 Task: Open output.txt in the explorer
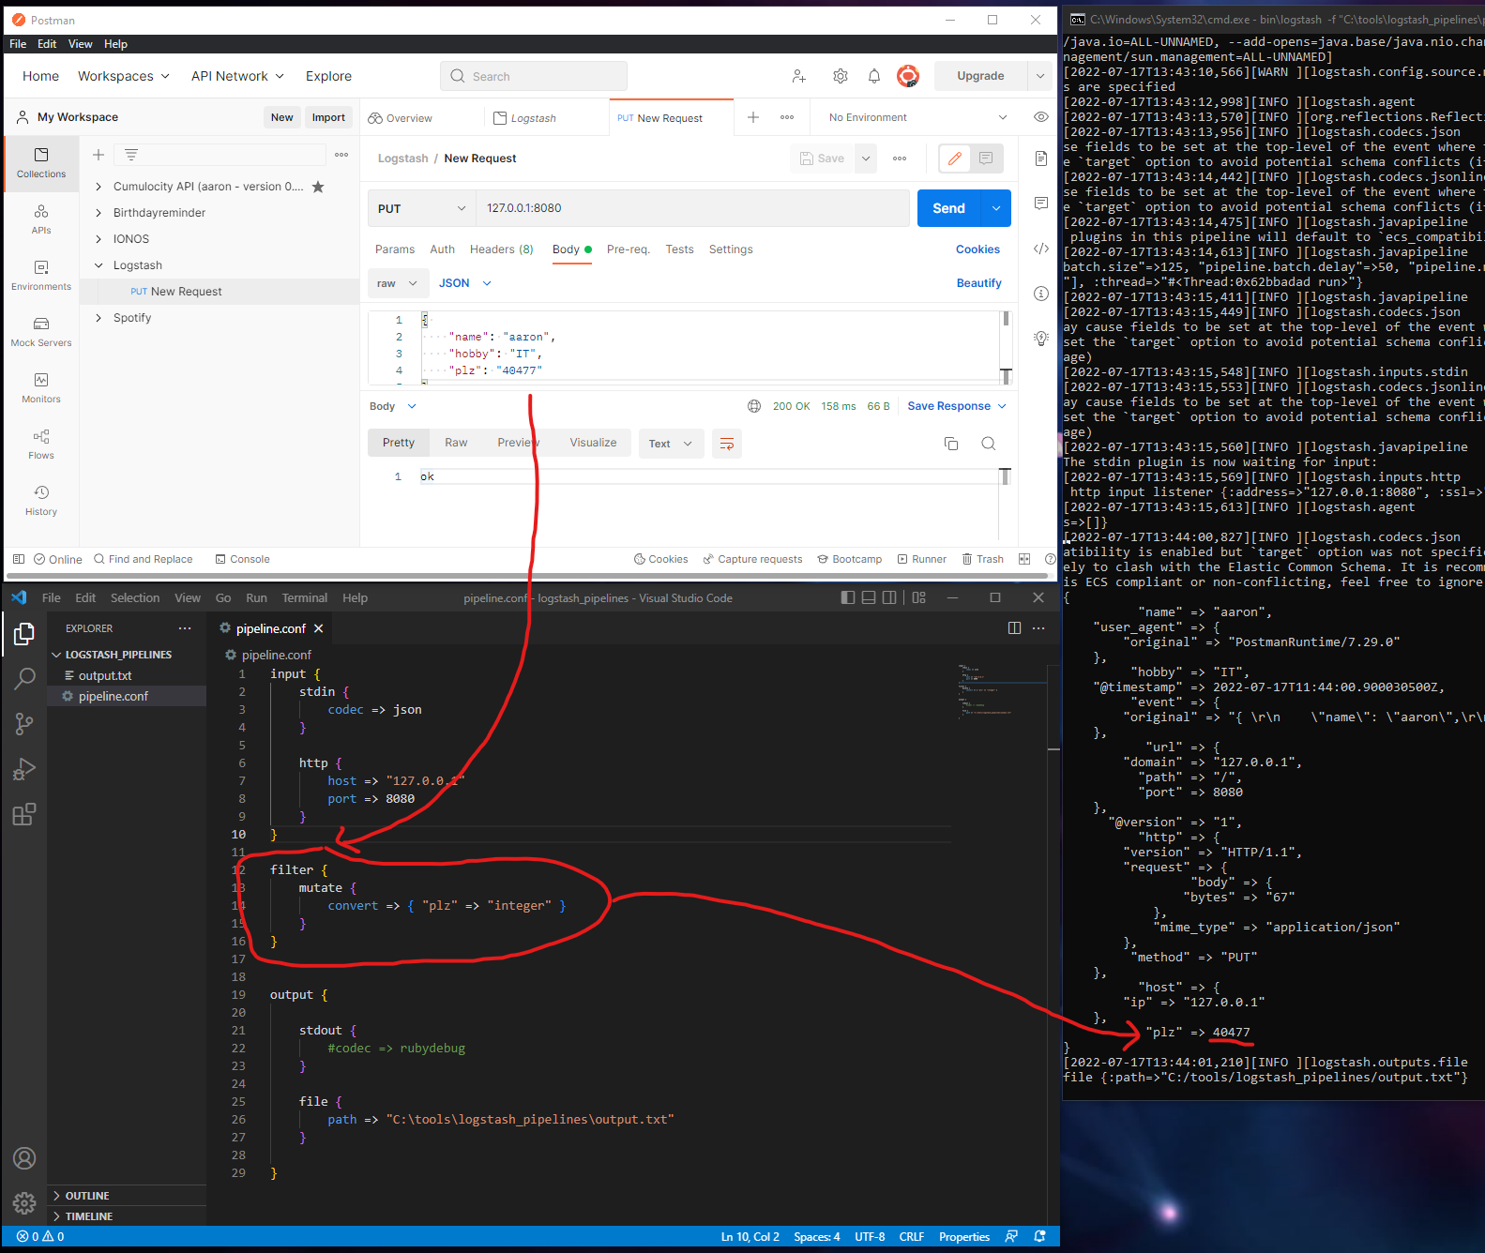click(x=105, y=675)
